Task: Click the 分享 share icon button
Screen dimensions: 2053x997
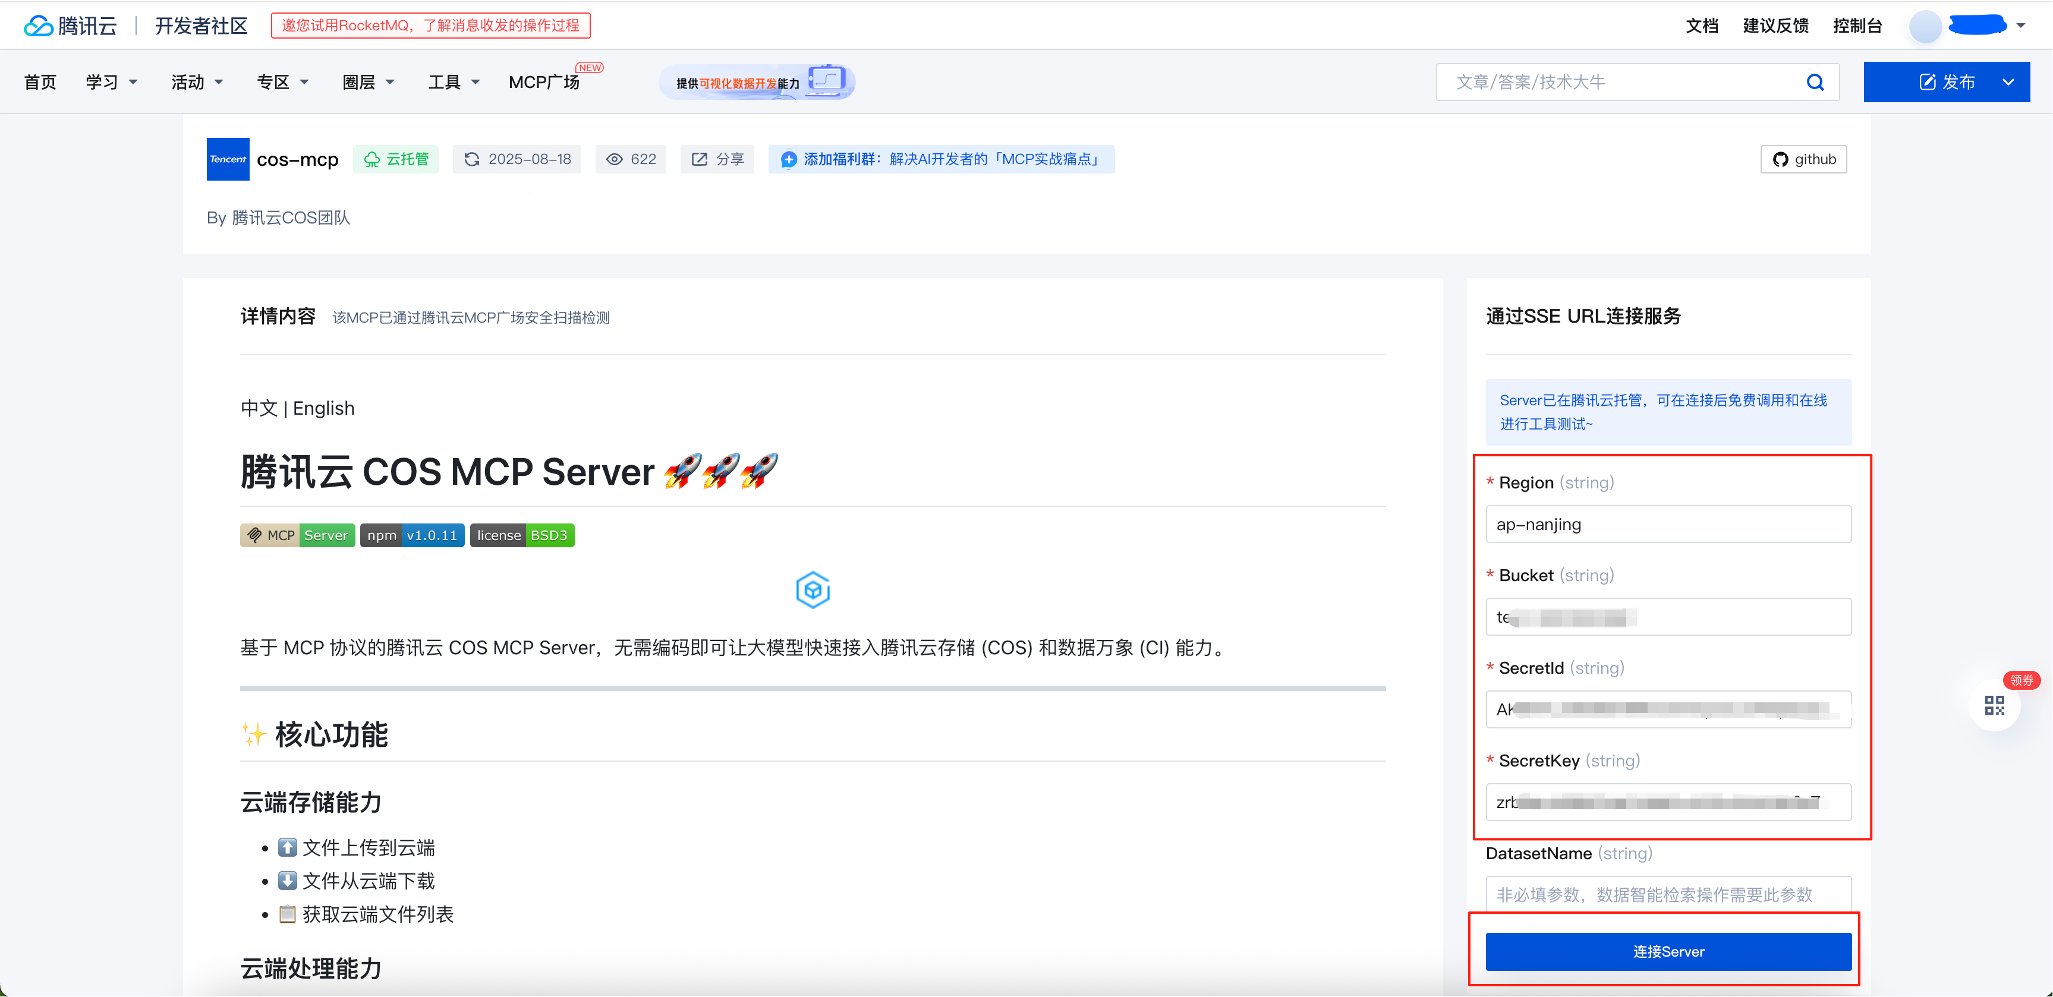Action: tap(717, 159)
